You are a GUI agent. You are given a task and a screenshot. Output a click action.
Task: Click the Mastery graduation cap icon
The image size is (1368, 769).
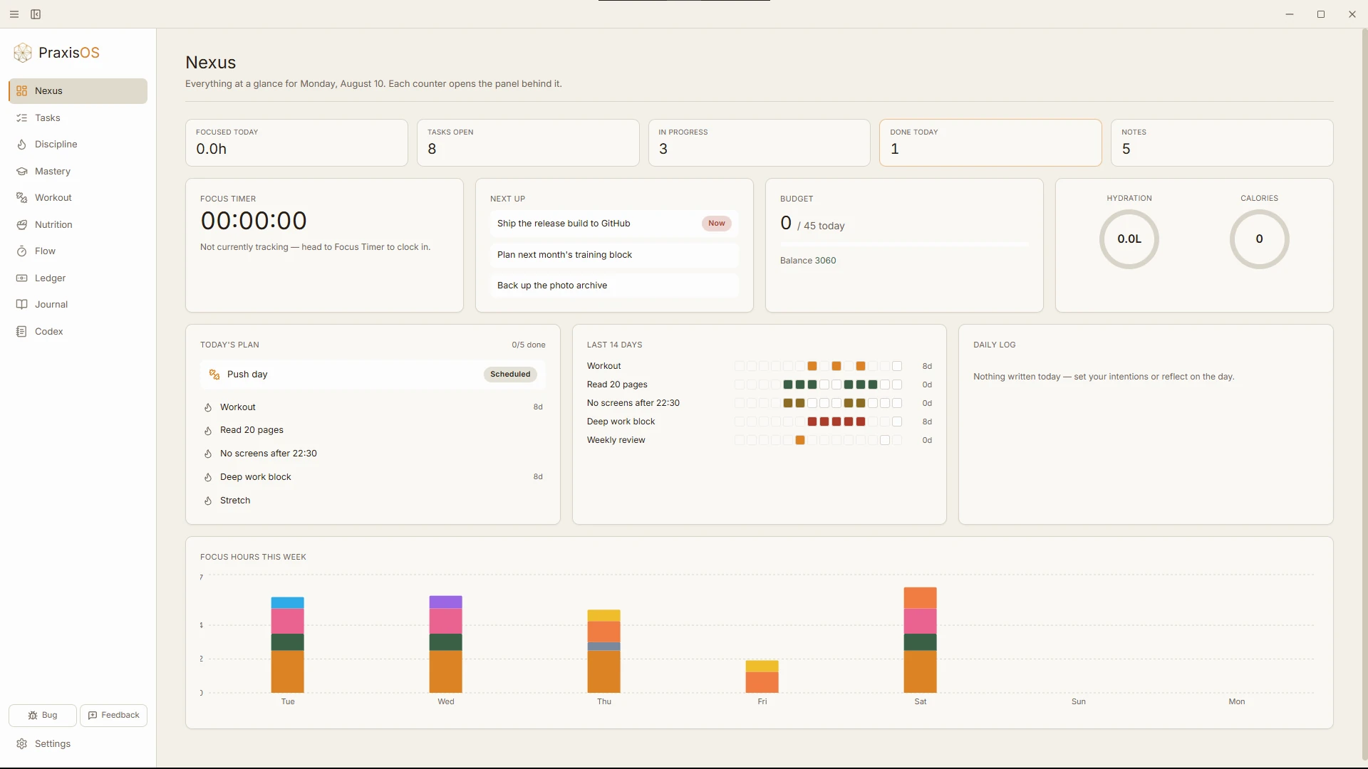pyautogui.click(x=22, y=172)
